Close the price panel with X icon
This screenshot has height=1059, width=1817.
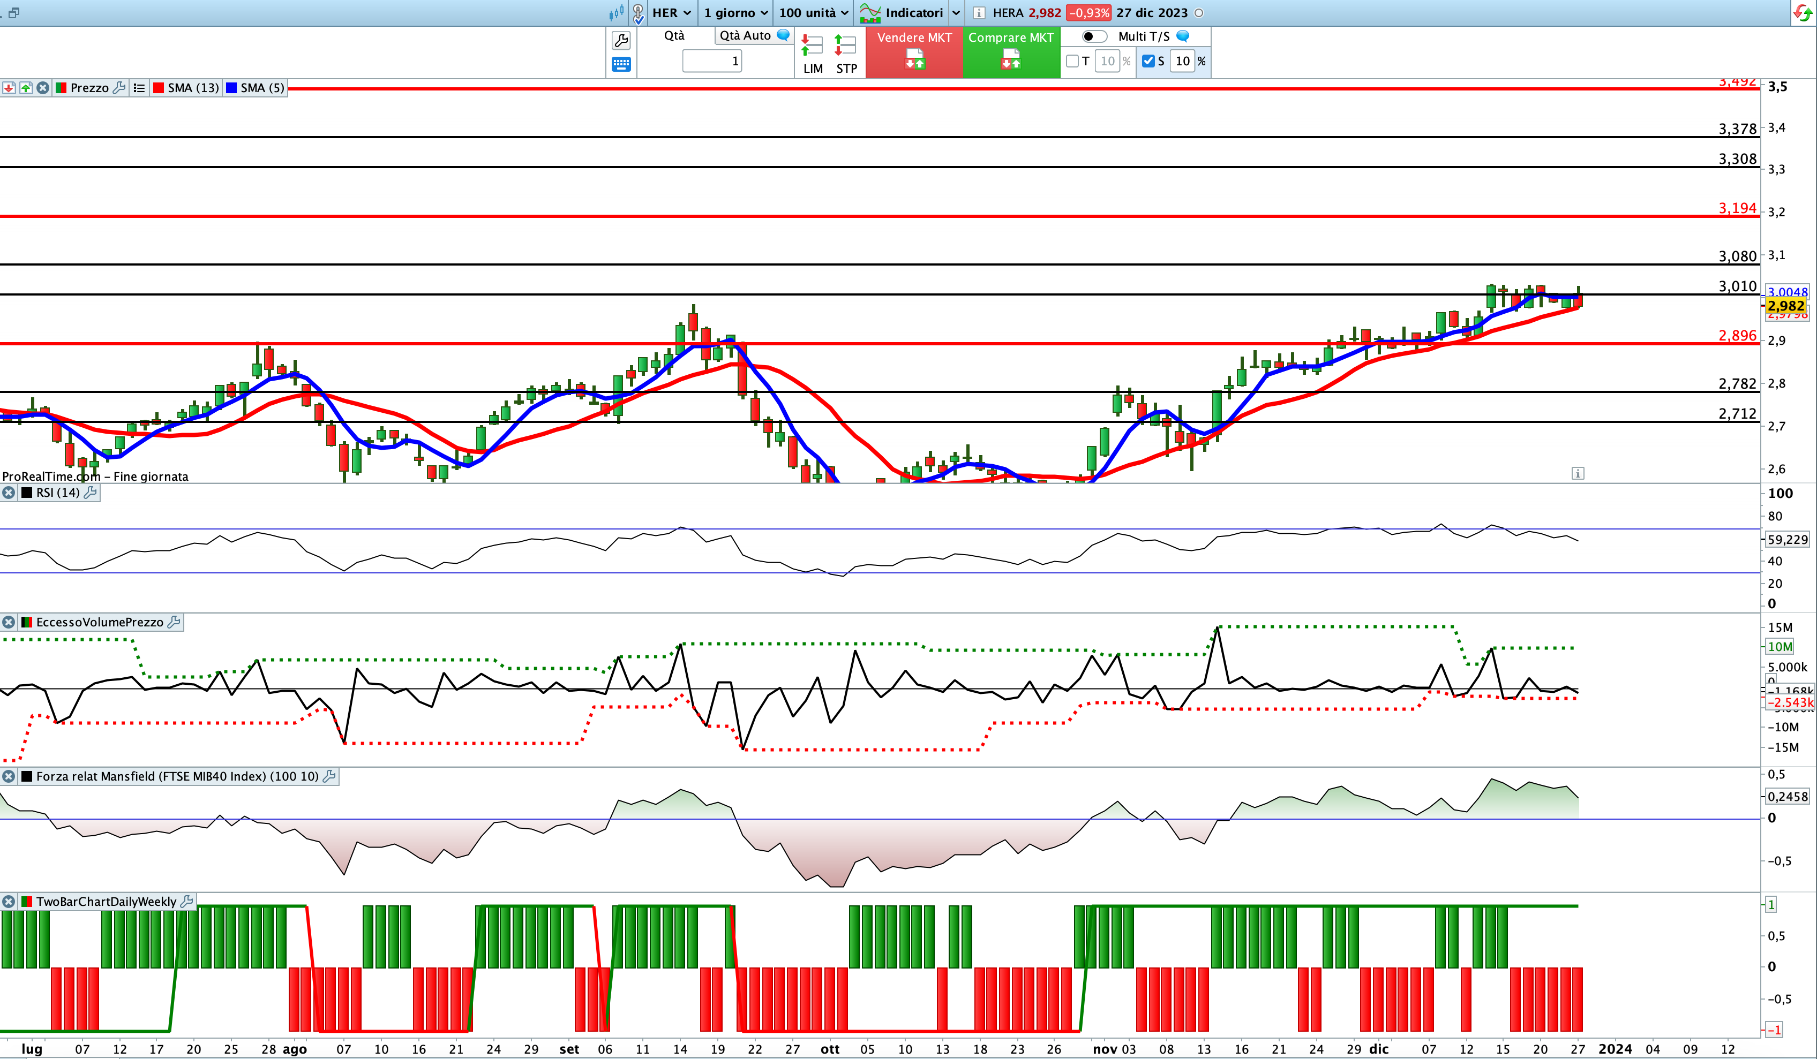tap(43, 88)
